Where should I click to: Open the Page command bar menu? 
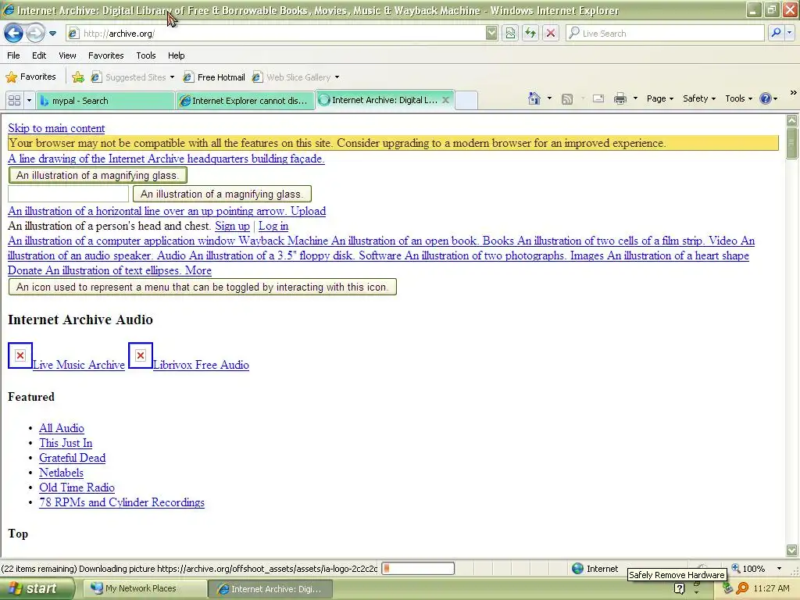[x=660, y=99]
